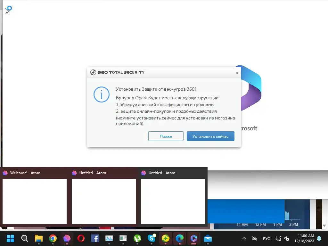The width and height of the screenshot is (328, 246).
Task: Click the Microsoft 365 taskbar icon
Action: [194, 238]
